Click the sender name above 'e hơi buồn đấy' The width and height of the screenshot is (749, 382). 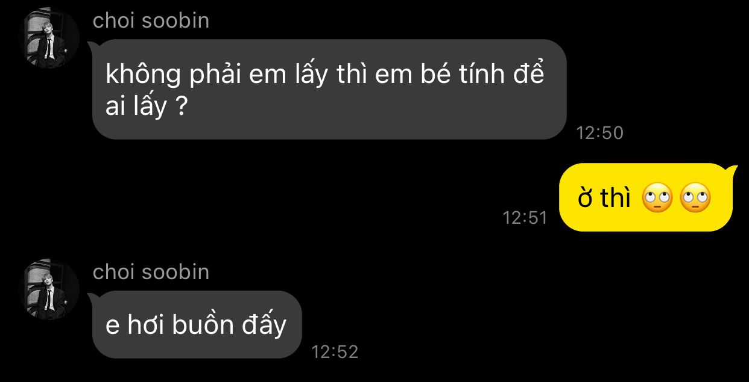tap(151, 272)
